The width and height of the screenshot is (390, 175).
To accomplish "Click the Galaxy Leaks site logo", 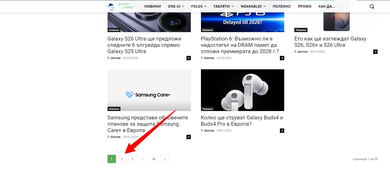I will (x=120, y=6).
